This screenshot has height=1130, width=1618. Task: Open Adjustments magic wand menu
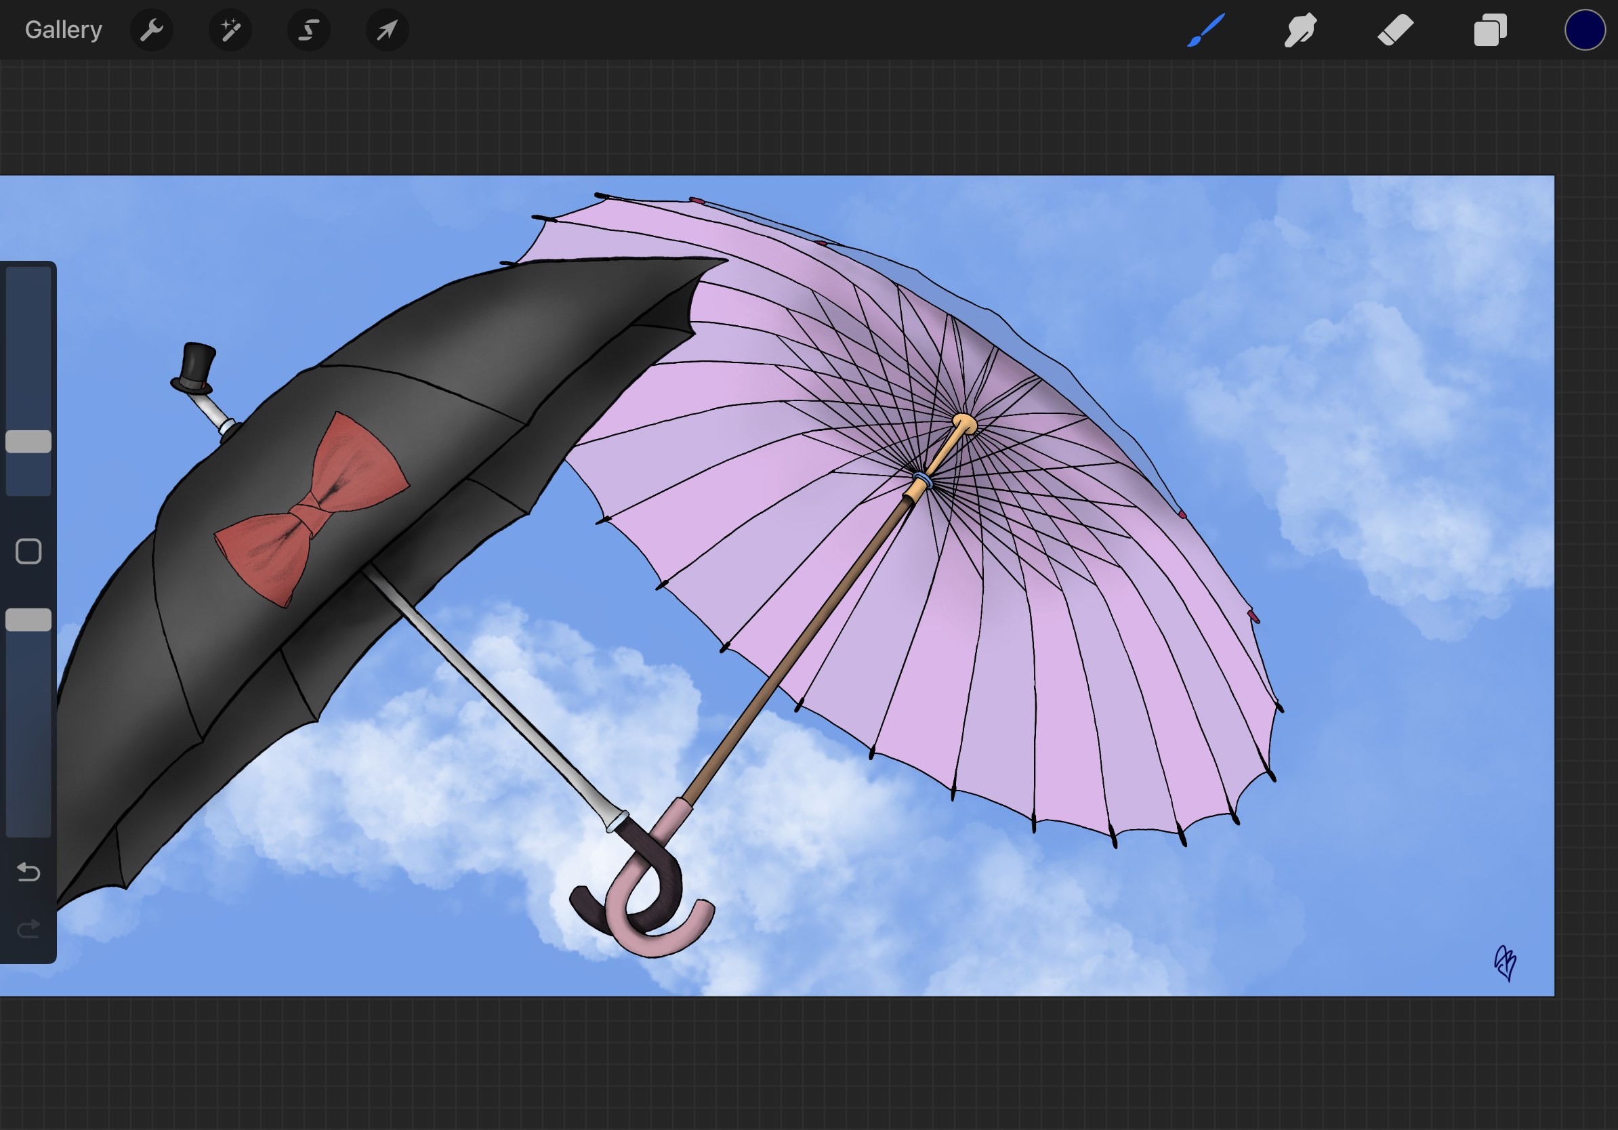230,30
